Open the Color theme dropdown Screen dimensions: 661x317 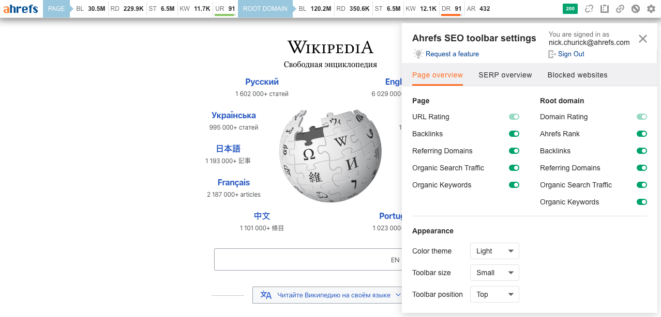point(494,251)
